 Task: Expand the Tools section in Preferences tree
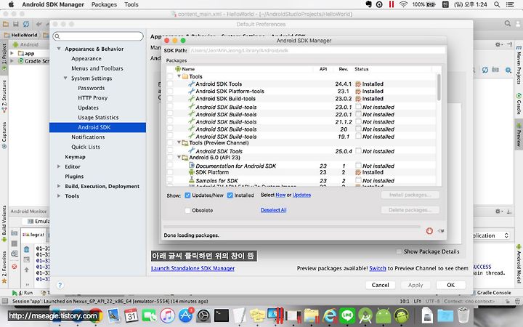59,195
